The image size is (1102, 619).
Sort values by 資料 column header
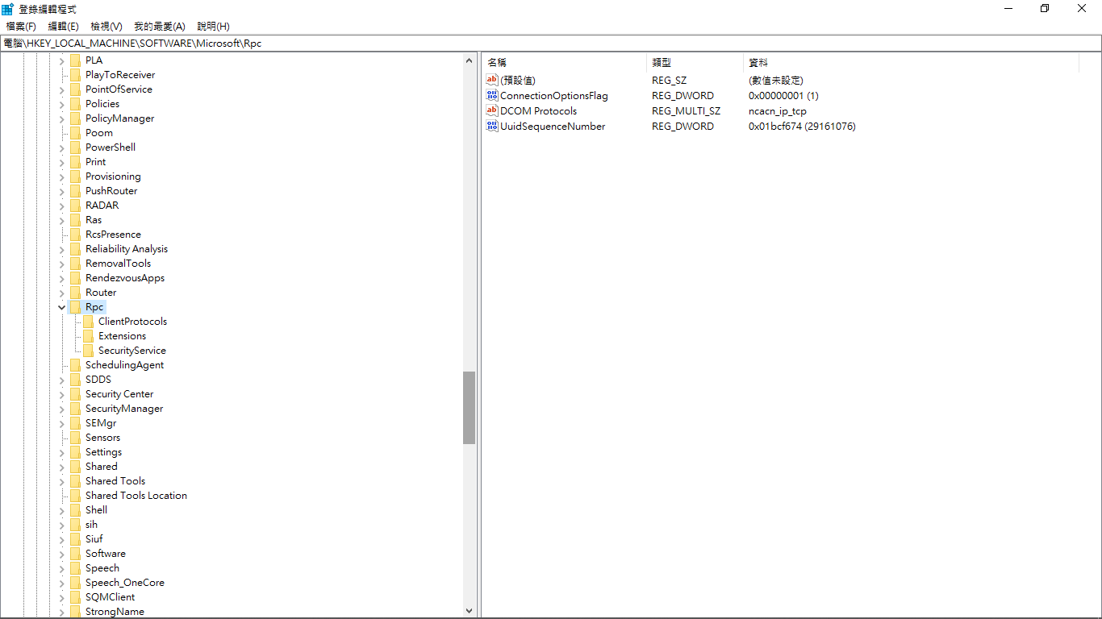[x=911, y=62]
